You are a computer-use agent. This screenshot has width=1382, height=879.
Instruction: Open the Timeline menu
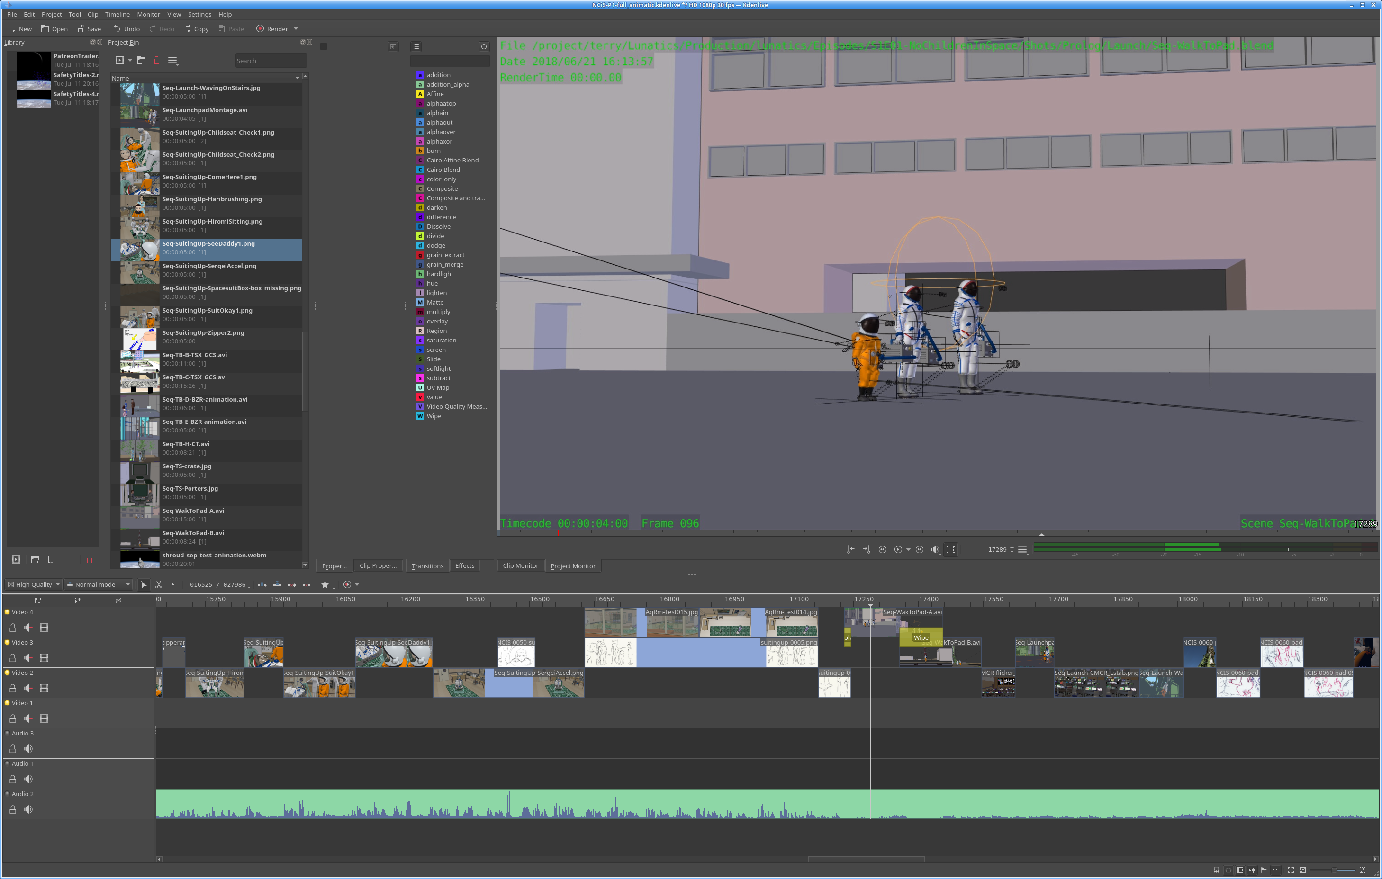(x=117, y=14)
